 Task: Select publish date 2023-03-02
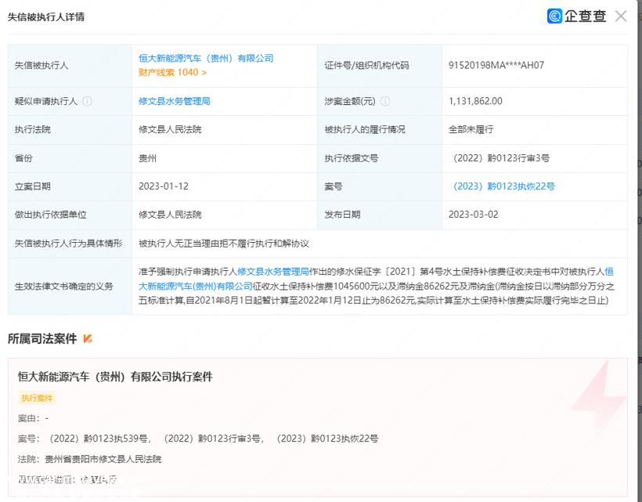(474, 215)
